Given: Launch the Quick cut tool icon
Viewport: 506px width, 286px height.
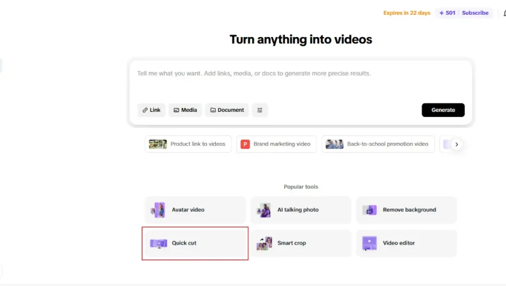Looking at the screenshot, I should [158, 243].
